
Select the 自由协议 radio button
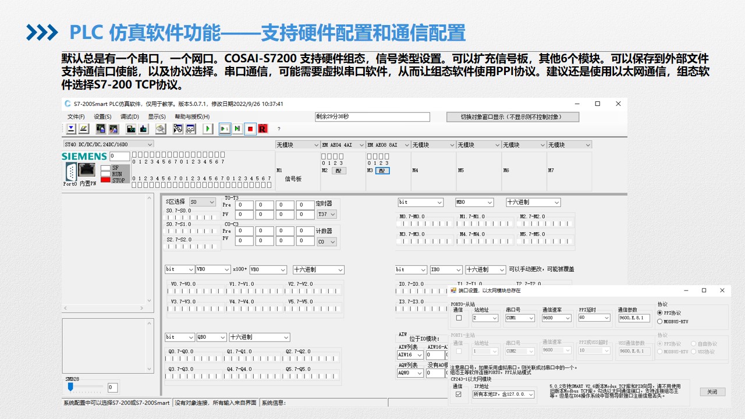(693, 343)
